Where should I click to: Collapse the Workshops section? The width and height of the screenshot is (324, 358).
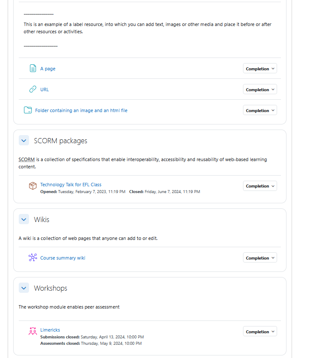(x=24, y=288)
